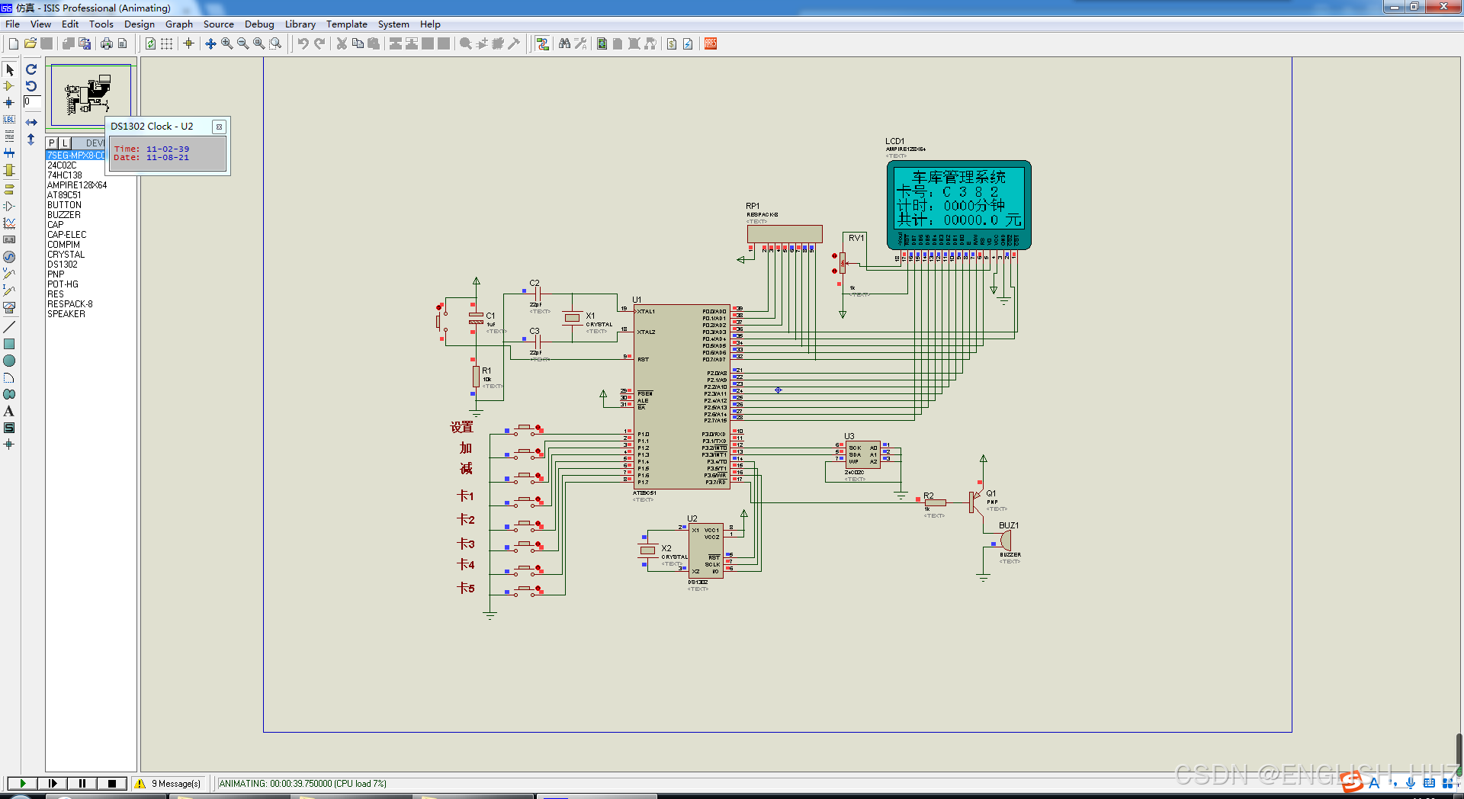The width and height of the screenshot is (1464, 799).
Task: Close the DS1302 Clock popup window
Action: (219, 127)
